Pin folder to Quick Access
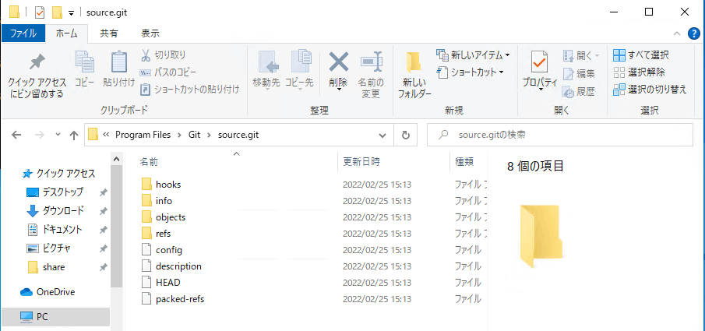The width and height of the screenshot is (705, 331). (x=37, y=75)
